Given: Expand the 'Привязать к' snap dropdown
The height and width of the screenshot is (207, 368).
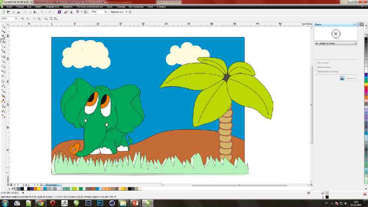Looking at the screenshot, I should [x=126, y=12].
